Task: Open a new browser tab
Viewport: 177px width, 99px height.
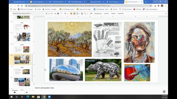Action: tap(146, 2)
